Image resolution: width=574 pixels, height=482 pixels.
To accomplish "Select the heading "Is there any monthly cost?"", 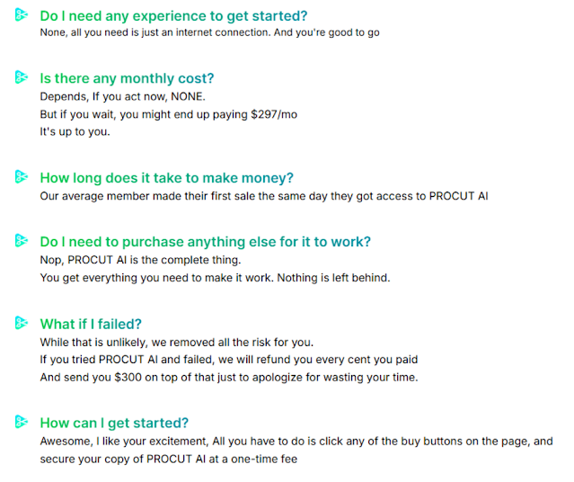I will pos(127,78).
